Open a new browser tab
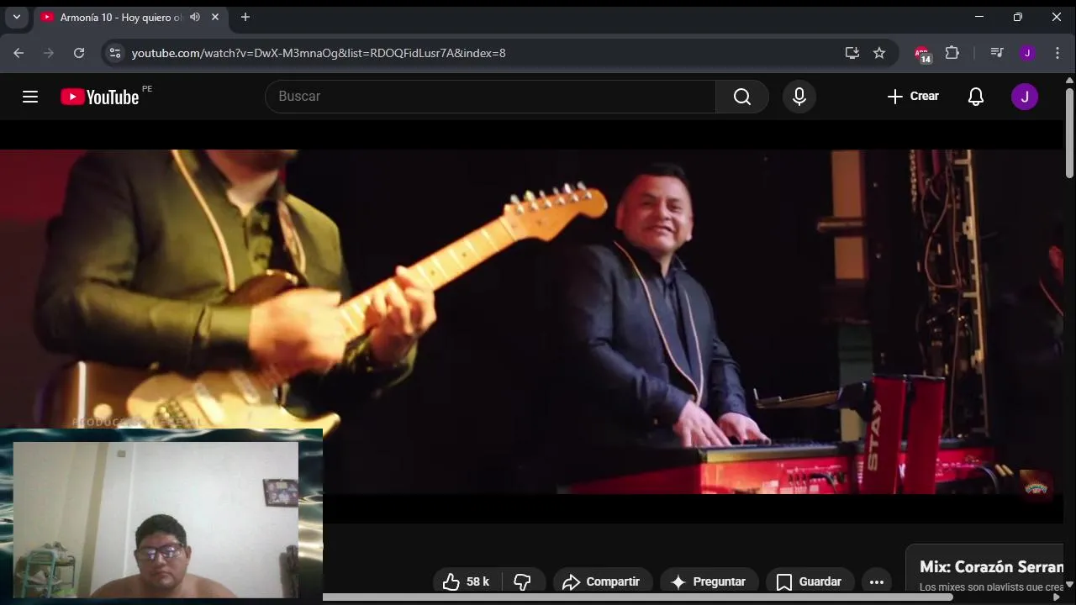 245,17
